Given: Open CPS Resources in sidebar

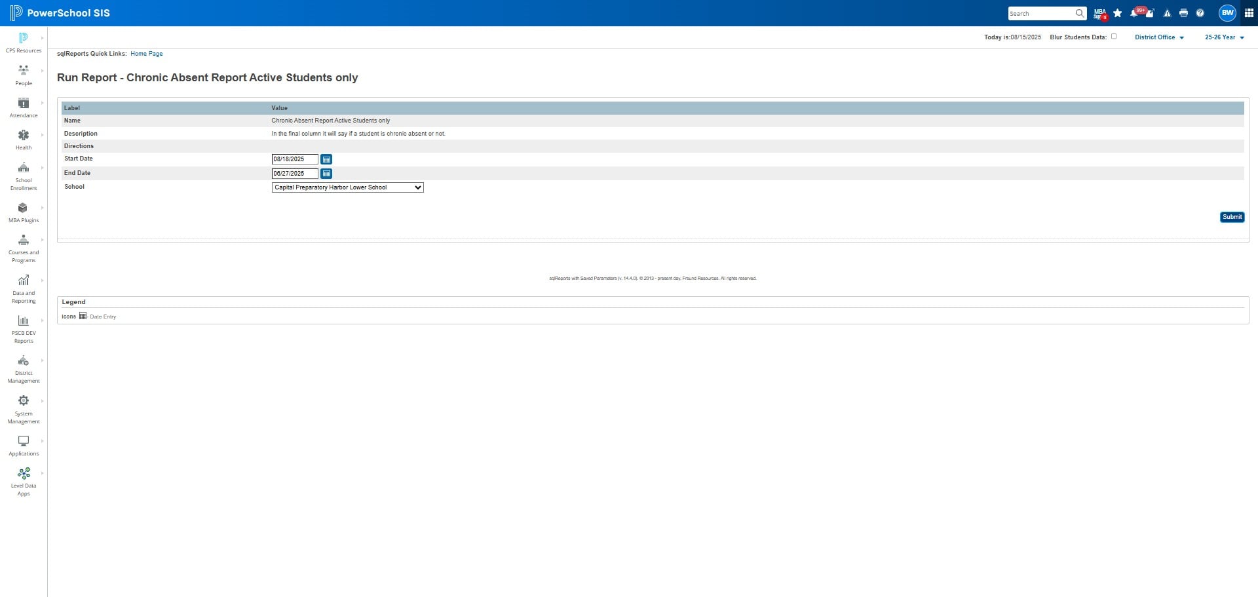Looking at the screenshot, I should (24, 43).
